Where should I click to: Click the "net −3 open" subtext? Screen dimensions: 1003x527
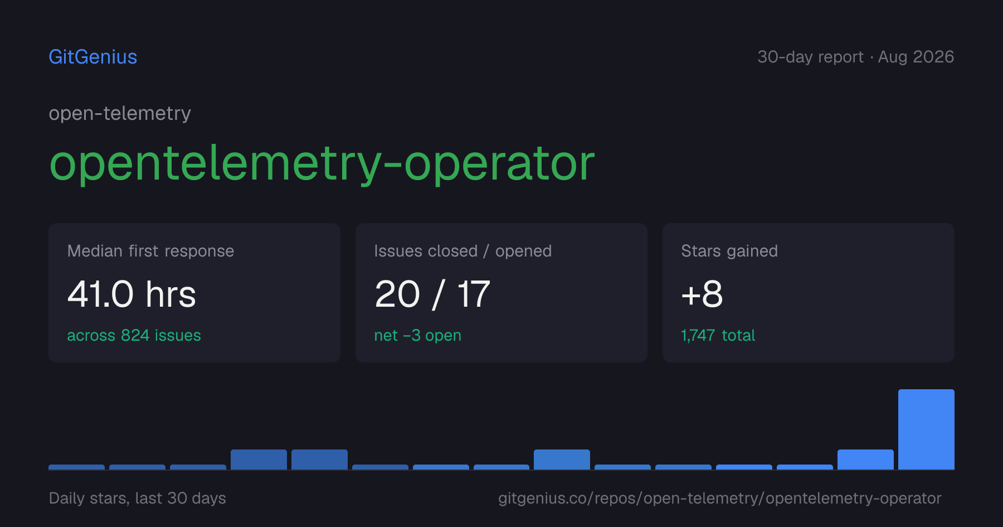pyautogui.click(x=418, y=336)
